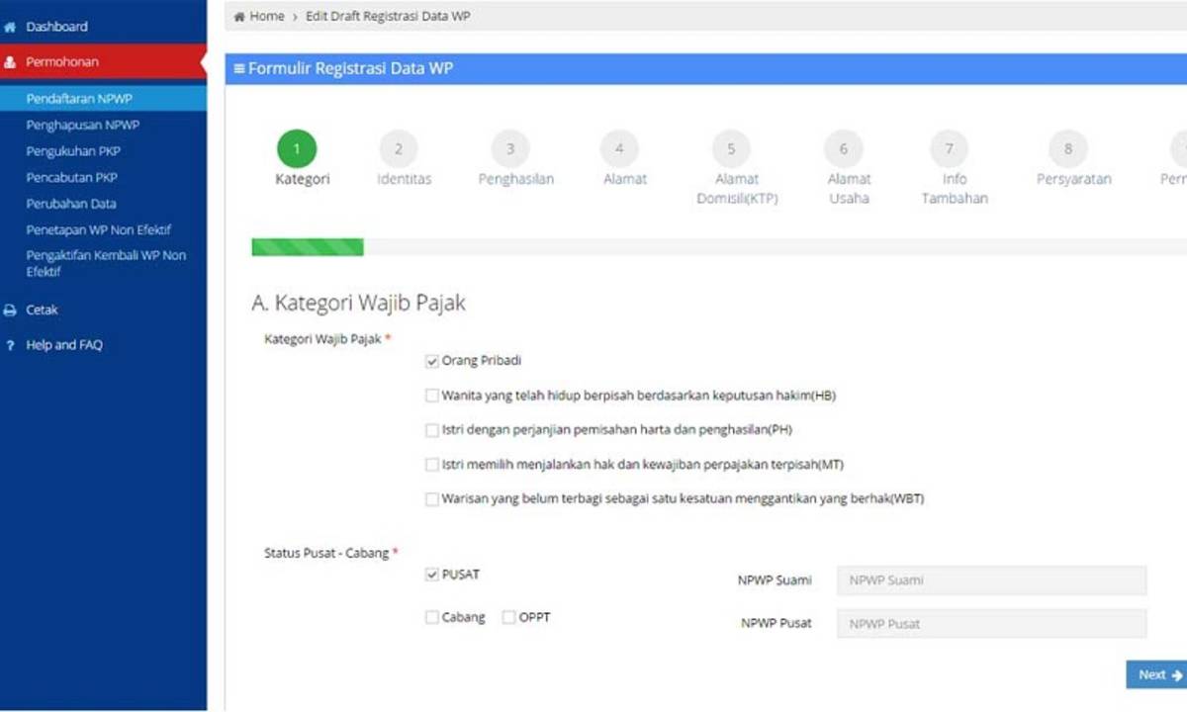
Task: Open Penghapusan NPWP from sidebar
Action: tap(82, 126)
